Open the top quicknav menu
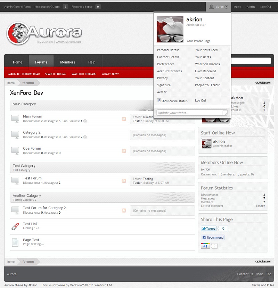278x288 pixels. coord(263,83)
